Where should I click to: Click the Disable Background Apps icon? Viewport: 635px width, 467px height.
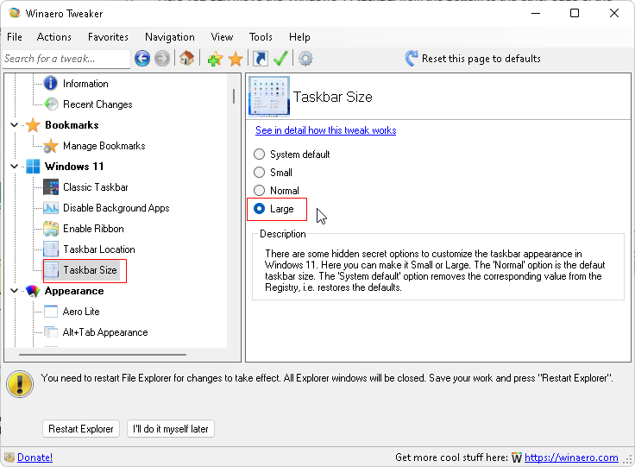(x=51, y=208)
